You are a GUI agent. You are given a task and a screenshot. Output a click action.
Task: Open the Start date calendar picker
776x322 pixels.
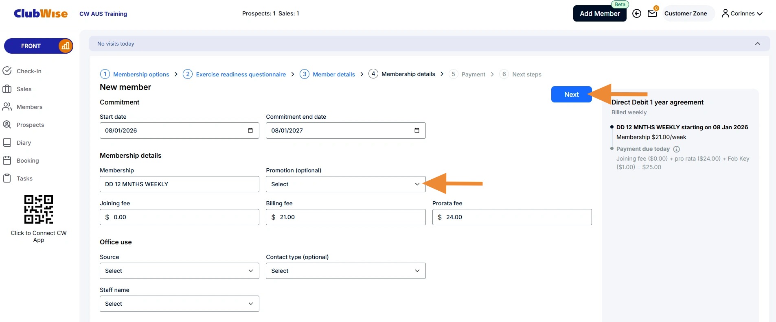[250, 131]
